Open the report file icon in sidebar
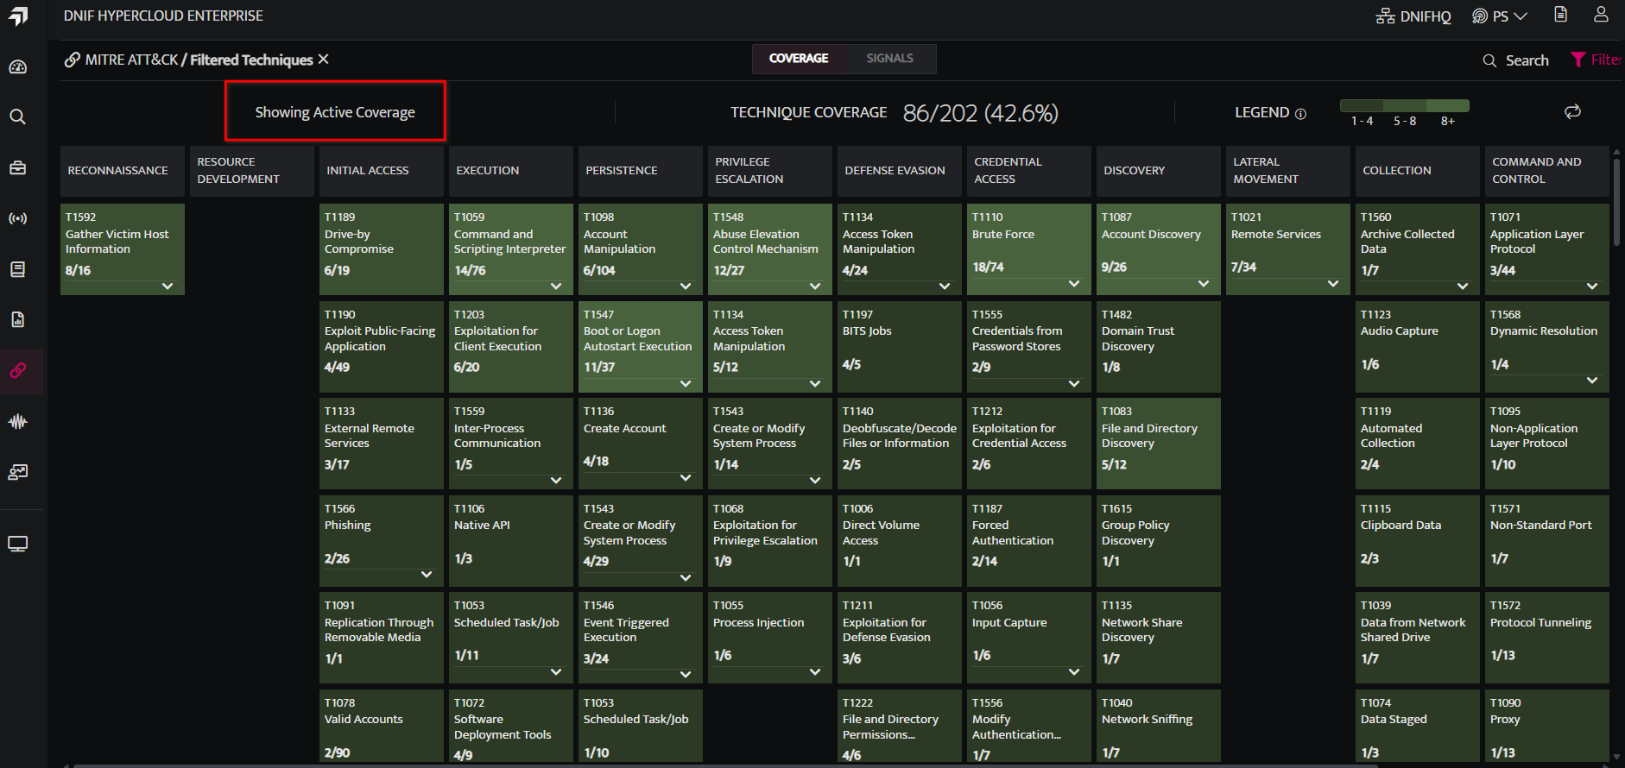This screenshot has width=1625, height=768. (x=18, y=319)
